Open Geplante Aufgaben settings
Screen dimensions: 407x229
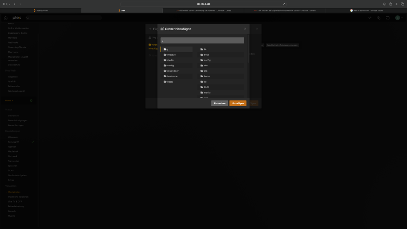pyautogui.click(x=18, y=175)
